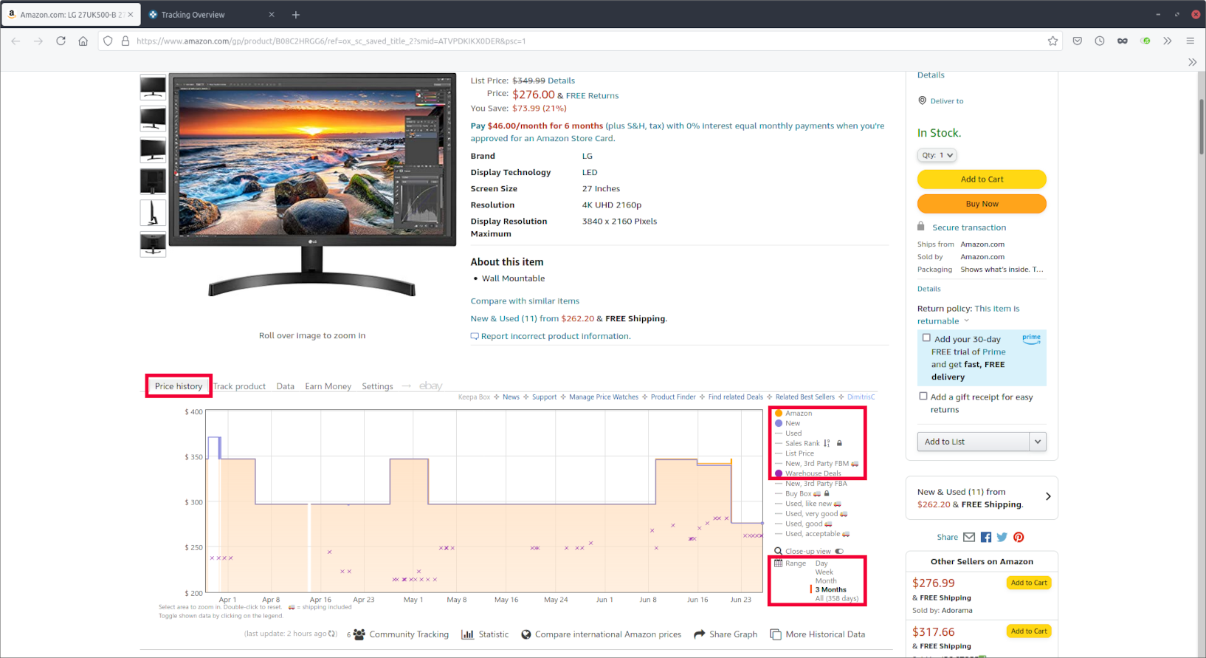Viewport: 1206px width, 658px height.
Task: Switch to Keepa Data tab
Action: point(286,386)
